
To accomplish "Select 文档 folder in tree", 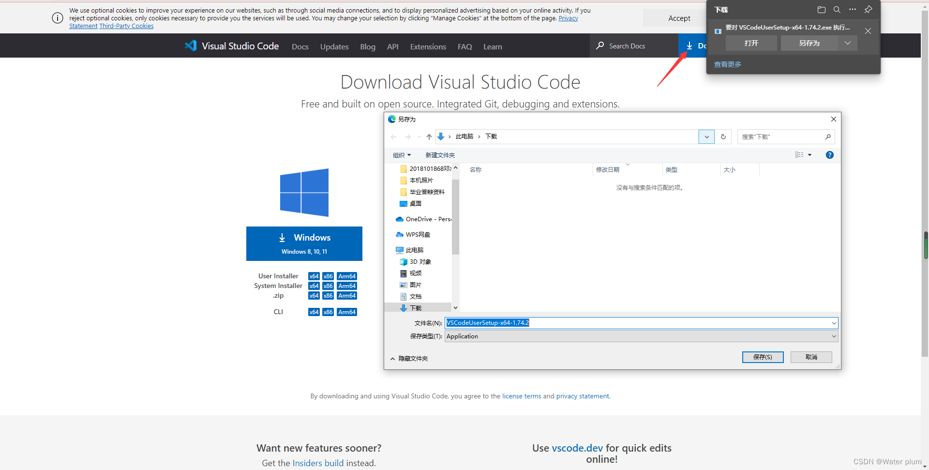I will 411,297.
